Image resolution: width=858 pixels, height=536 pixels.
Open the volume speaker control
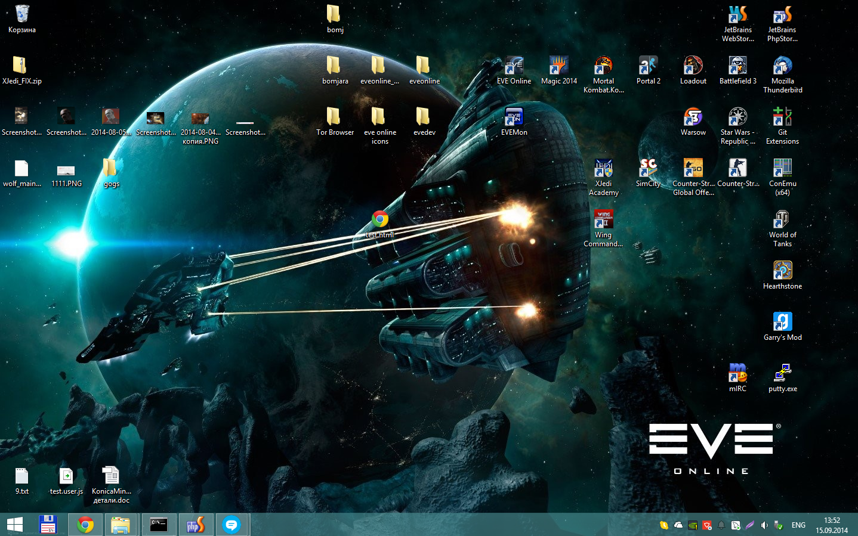click(x=764, y=525)
